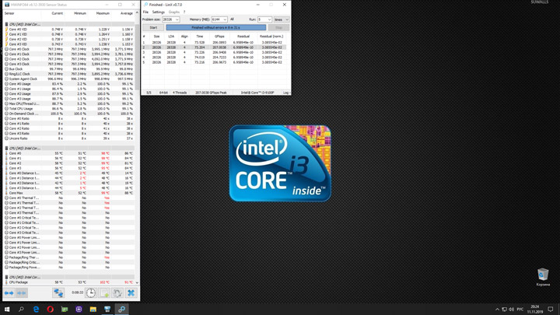Viewport: 560px width, 315px height.
Task: Open the HWiNFO network sharing computers icon
Action: (x=58, y=293)
